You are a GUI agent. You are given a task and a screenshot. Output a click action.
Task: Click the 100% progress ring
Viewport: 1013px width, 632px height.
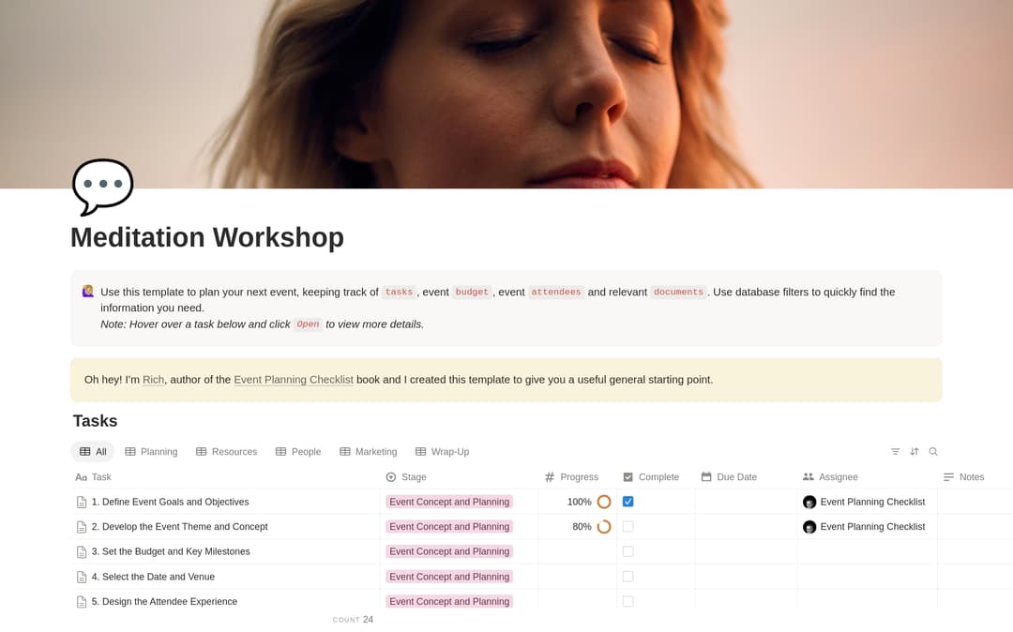click(x=604, y=502)
